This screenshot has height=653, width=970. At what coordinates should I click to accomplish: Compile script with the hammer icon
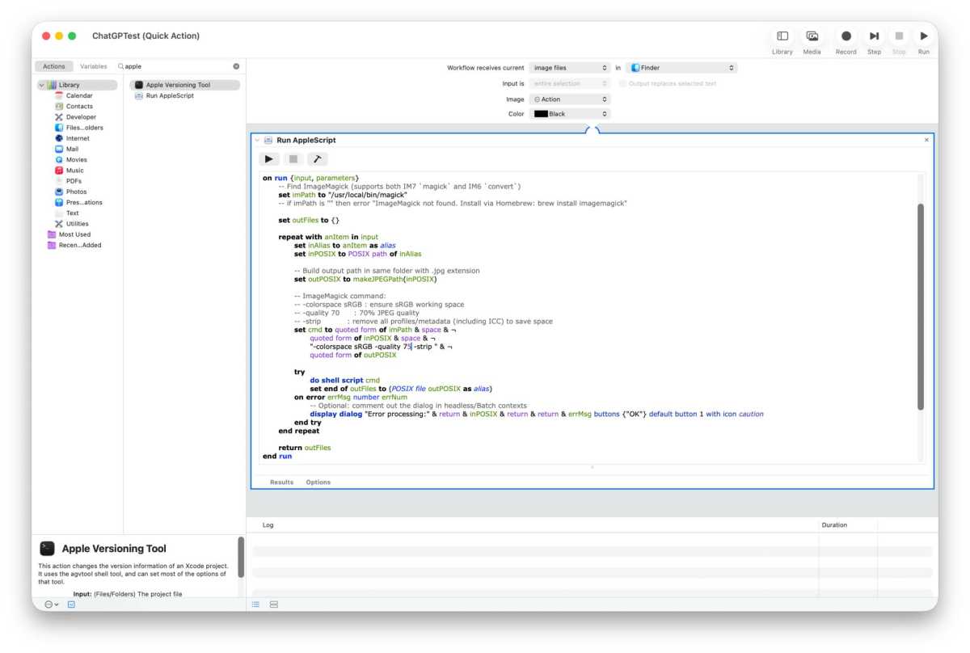[x=317, y=159]
